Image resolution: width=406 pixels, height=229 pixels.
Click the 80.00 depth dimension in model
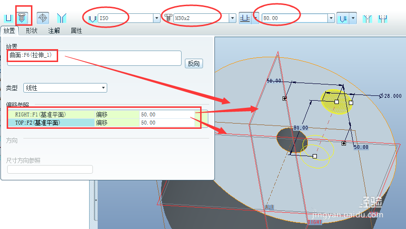pyautogui.click(x=301, y=128)
